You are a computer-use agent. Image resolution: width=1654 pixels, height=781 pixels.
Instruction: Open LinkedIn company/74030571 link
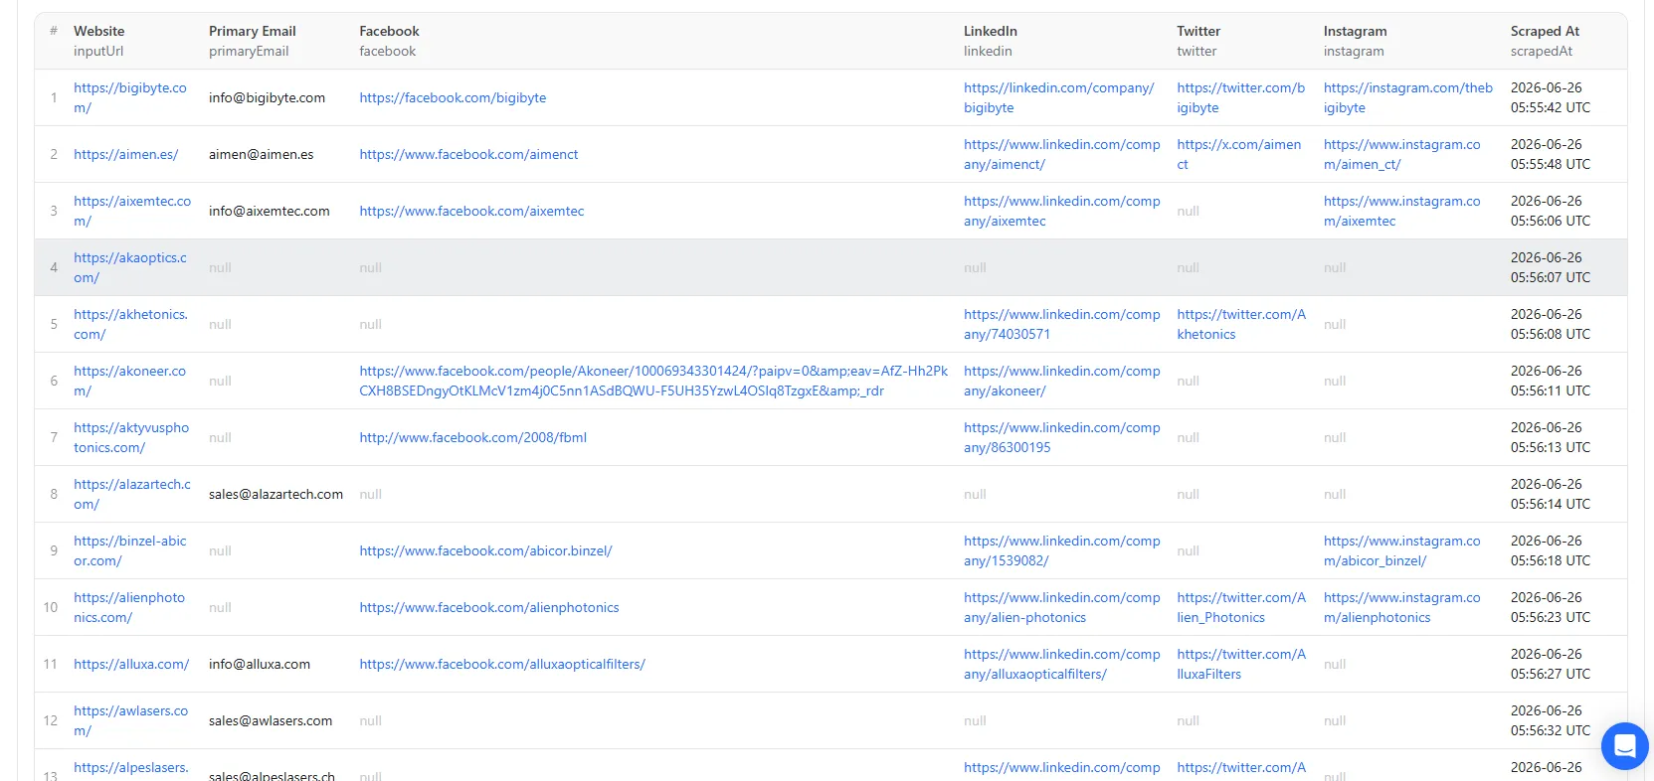[1062, 324]
